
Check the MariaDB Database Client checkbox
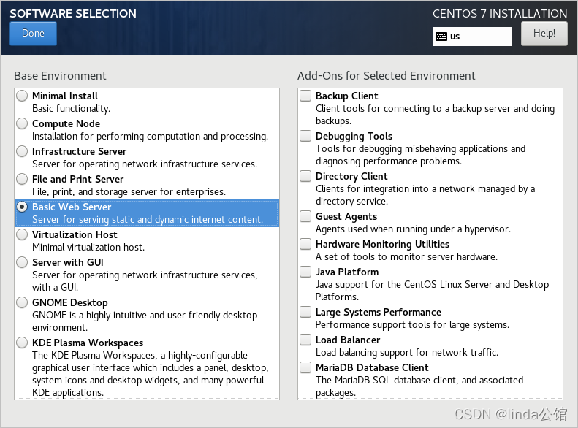(305, 367)
